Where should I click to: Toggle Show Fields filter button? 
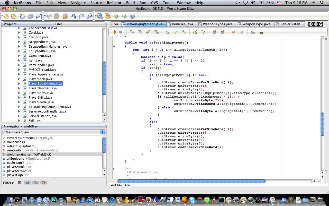click(28, 183)
